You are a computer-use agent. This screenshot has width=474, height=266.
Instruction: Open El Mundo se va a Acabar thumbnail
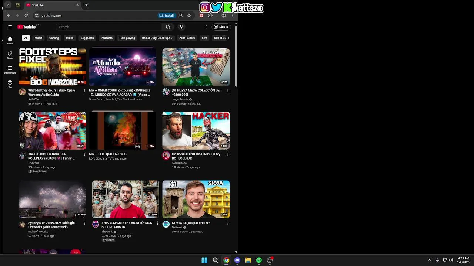122,67
